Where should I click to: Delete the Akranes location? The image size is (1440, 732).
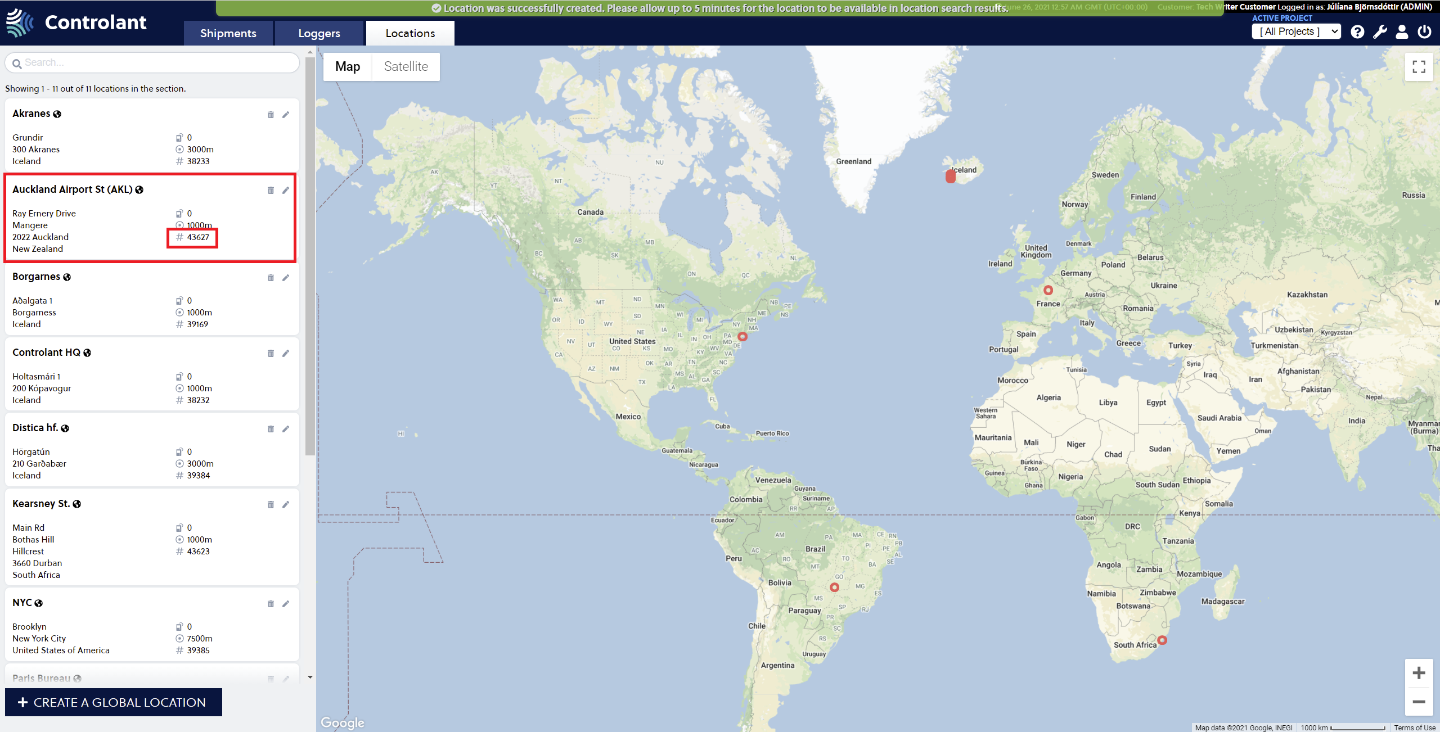(271, 115)
